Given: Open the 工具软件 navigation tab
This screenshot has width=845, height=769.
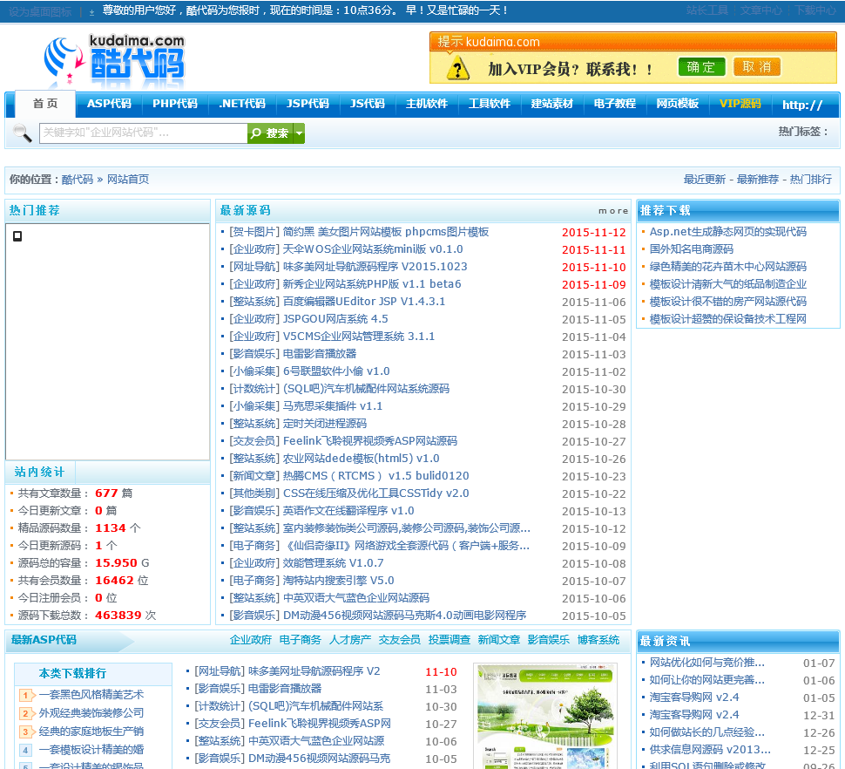Looking at the screenshot, I should click(x=490, y=104).
